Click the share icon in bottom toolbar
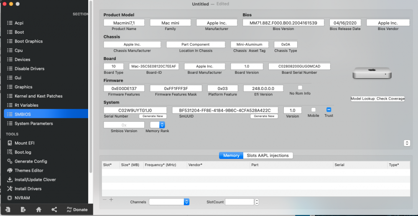 (x=54, y=210)
